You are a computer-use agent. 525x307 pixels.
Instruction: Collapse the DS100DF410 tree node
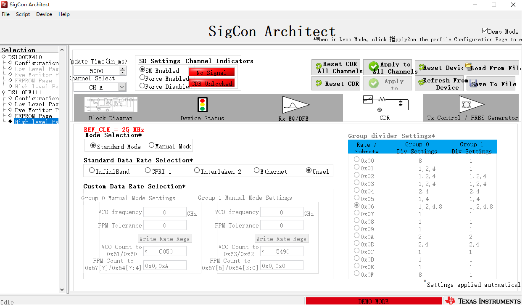(x=4, y=57)
